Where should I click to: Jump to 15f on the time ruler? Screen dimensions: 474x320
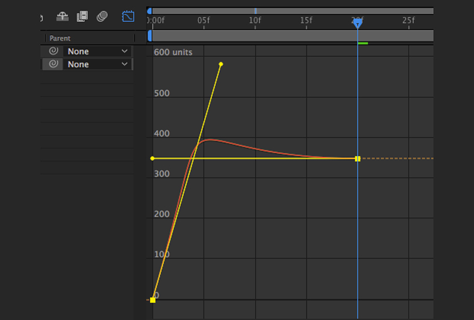(306, 21)
